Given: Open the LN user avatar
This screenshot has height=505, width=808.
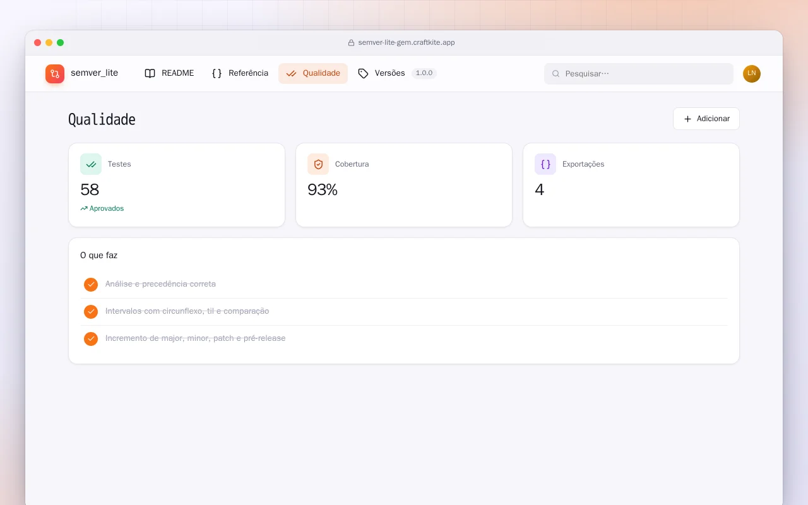Looking at the screenshot, I should tap(752, 74).
